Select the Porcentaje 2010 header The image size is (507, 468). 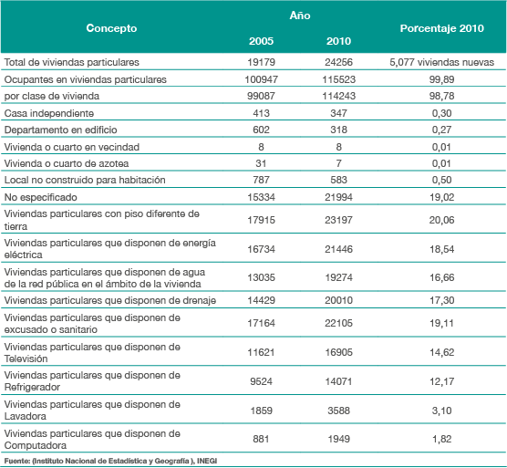pyautogui.click(x=441, y=28)
